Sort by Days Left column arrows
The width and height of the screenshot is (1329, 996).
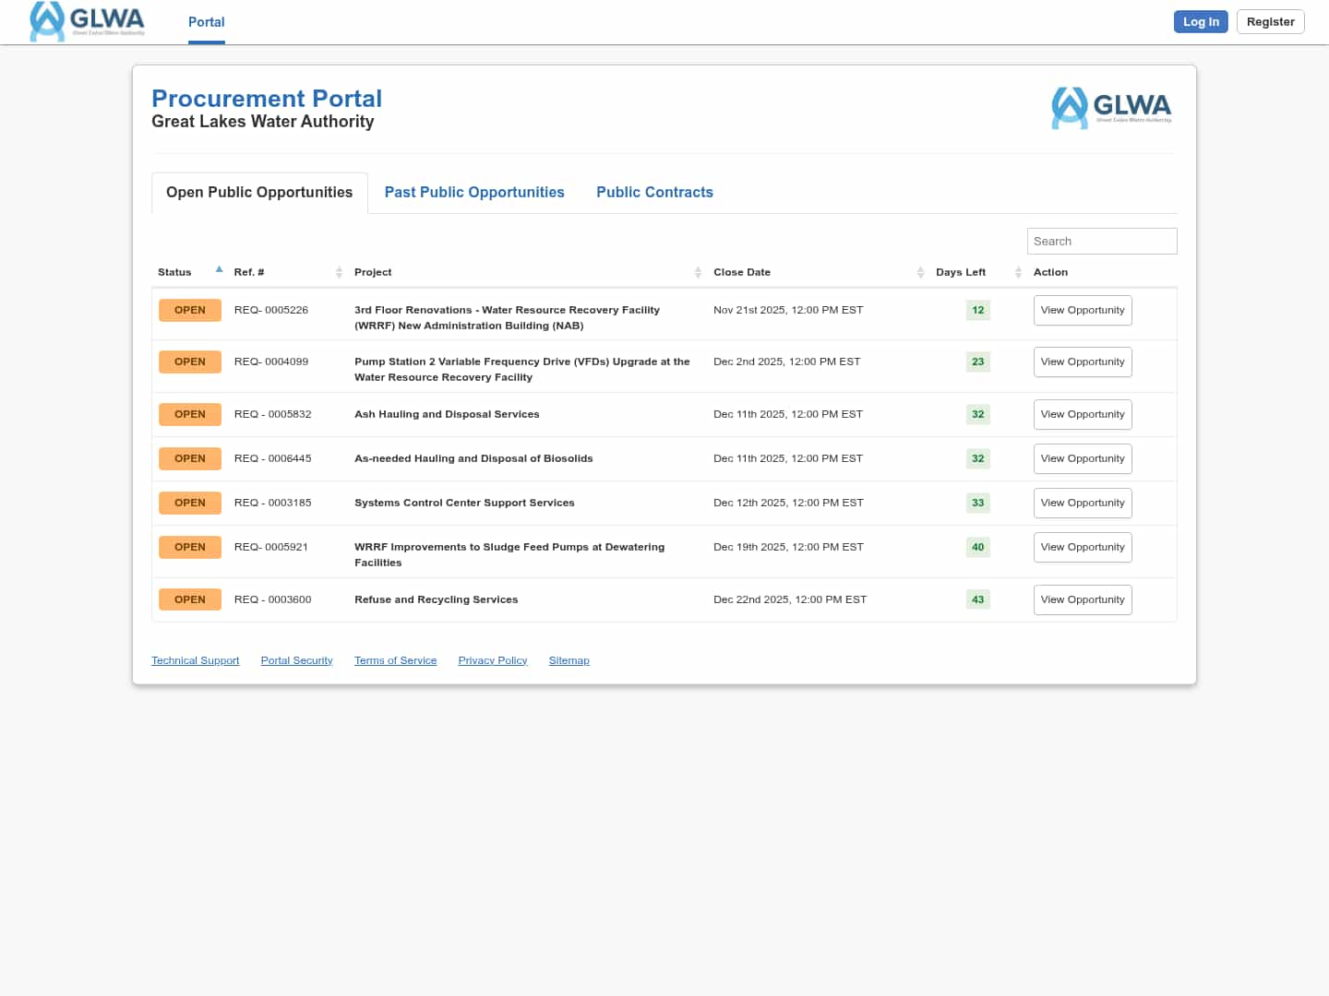(1018, 272)
